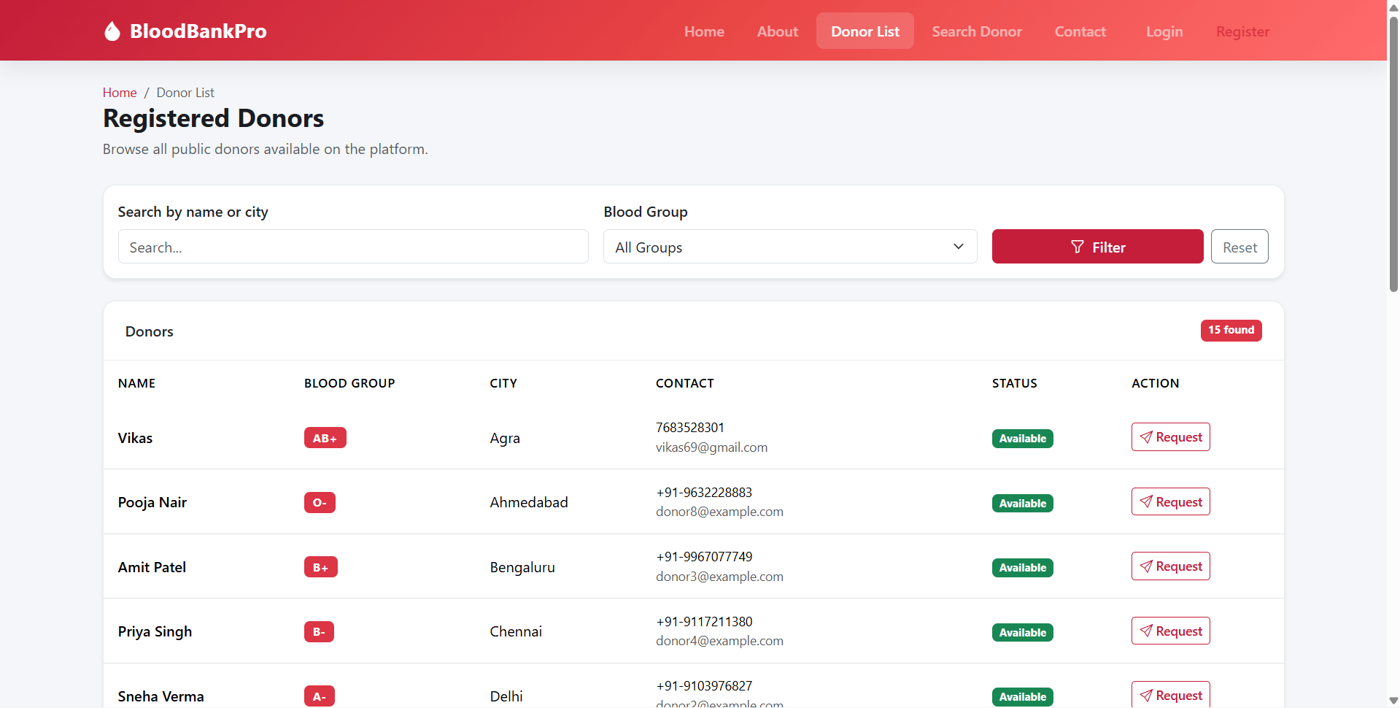Click paper plane icon in Priya Singh row
Viewport: 1400px width, 708px height.
point(1146,631)
